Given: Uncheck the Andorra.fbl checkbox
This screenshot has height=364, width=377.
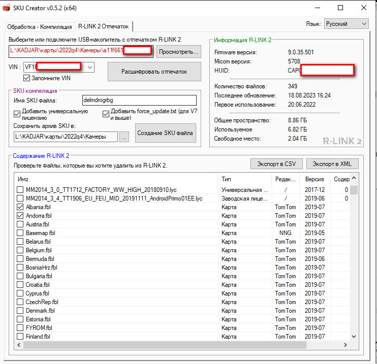Looking at the screenshot, I should (20, 216).
